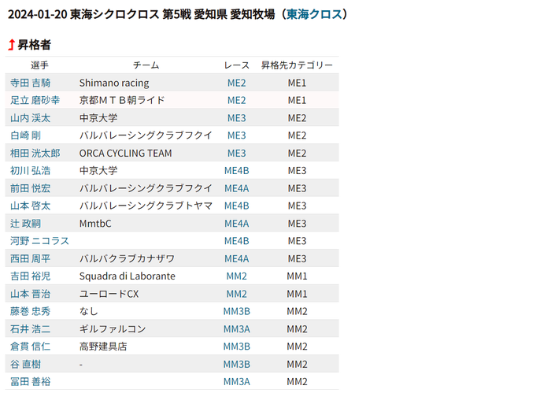Open ME4B race link in 河野 ニコラス row

click(x=237, y=241)
